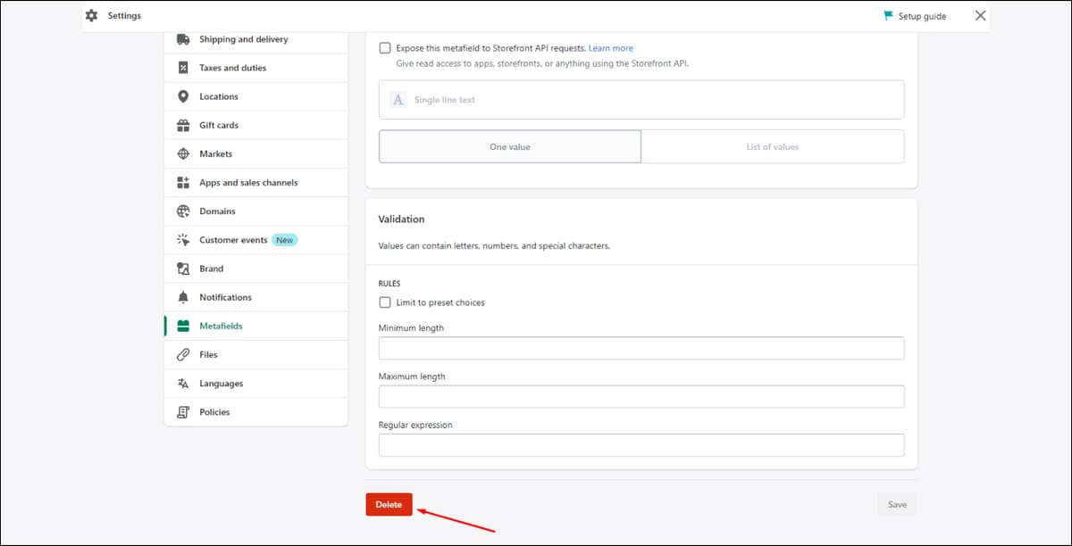
Task: Click the Locations pin icon
Action: pos(183,96)
